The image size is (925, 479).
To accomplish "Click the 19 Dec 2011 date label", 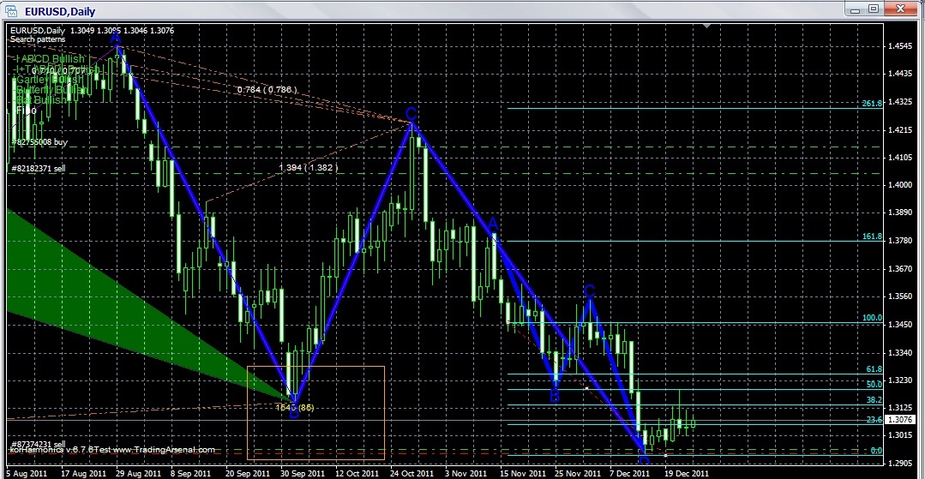I will (x=686, y=473).
